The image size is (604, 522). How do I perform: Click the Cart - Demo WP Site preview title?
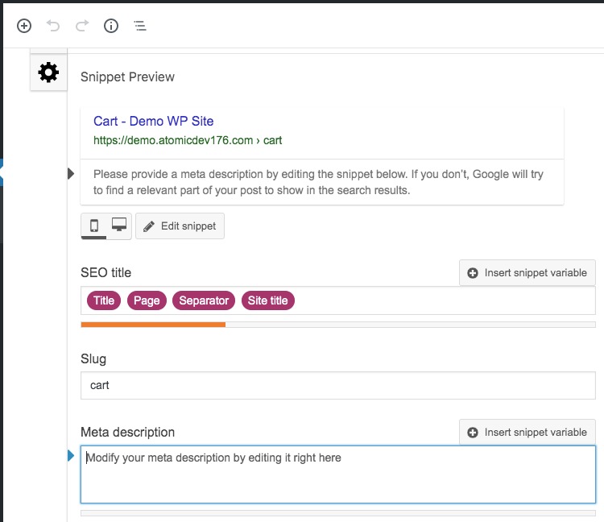tap(153, 121)
